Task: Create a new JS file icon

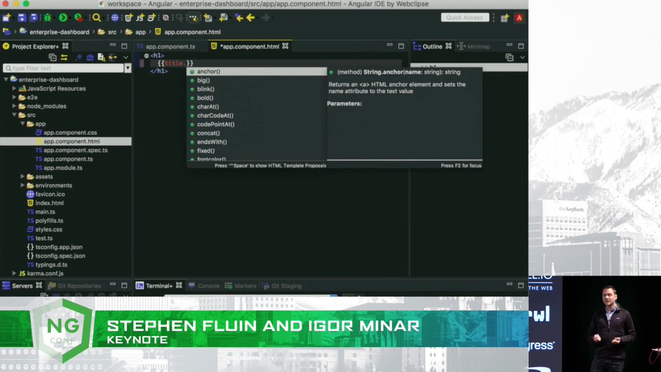Action: 140,18
